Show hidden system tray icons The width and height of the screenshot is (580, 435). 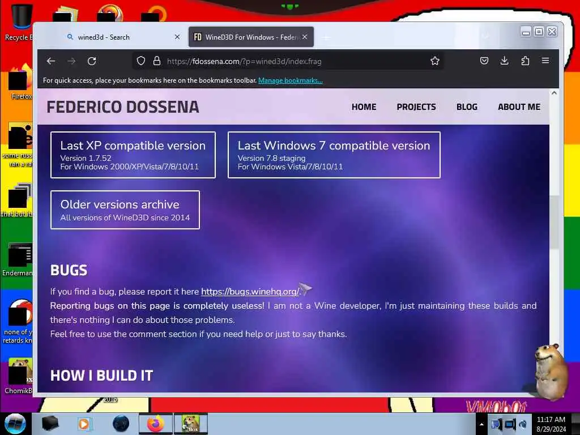click(x=481, y=424)
